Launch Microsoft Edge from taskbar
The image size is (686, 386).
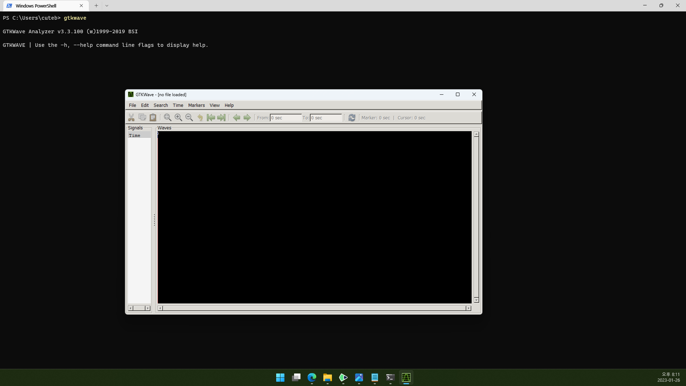(x=312, y=377)
